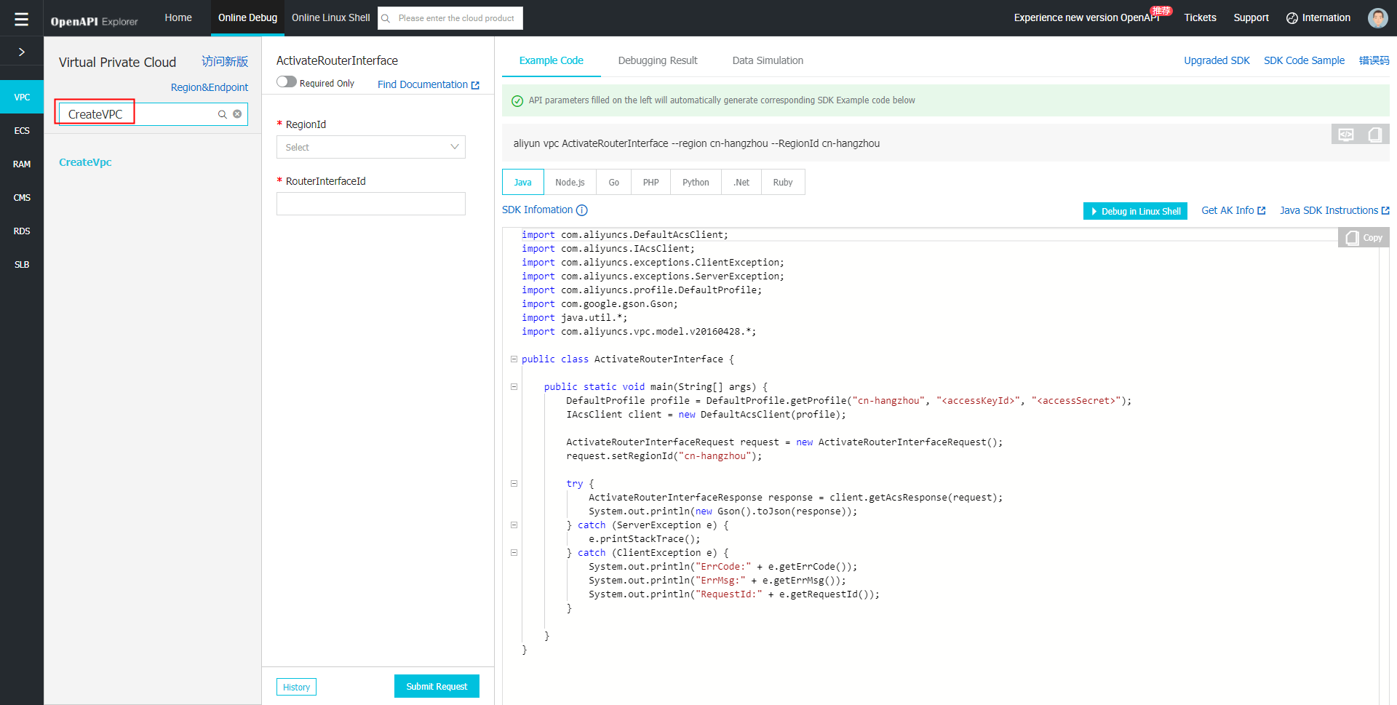Switch to the Example Code tab
The width and height of the screenshot is (1397, 705).
pyautogui.click(x=551, y=60)
